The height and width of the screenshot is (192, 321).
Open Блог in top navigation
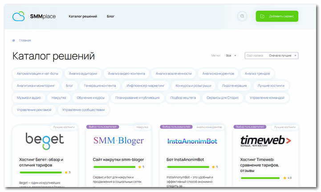point(110,16)
